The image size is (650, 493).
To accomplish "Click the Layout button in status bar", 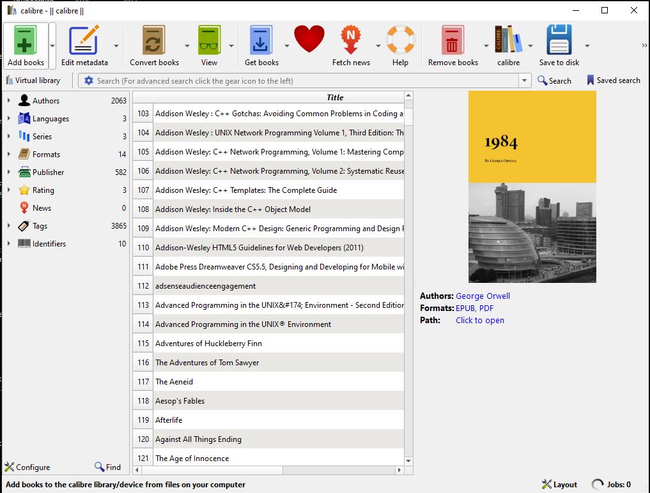I will tap(559, 484).
